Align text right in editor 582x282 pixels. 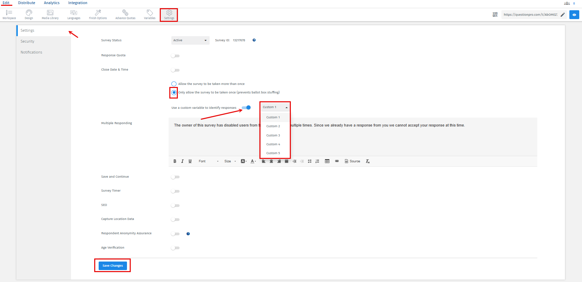279,161
